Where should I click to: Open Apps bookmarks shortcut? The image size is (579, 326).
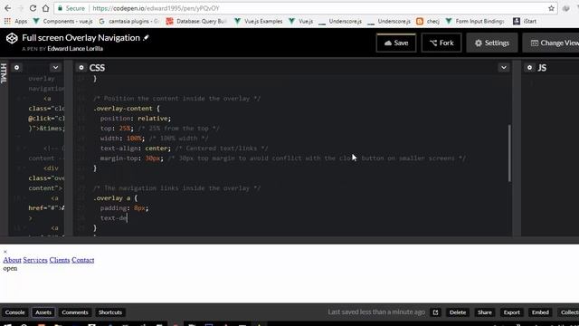[16, 22]
